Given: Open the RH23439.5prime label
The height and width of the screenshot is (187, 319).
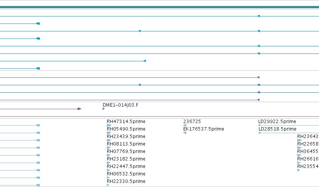Looking at the screenshot, I should (126, 137).
